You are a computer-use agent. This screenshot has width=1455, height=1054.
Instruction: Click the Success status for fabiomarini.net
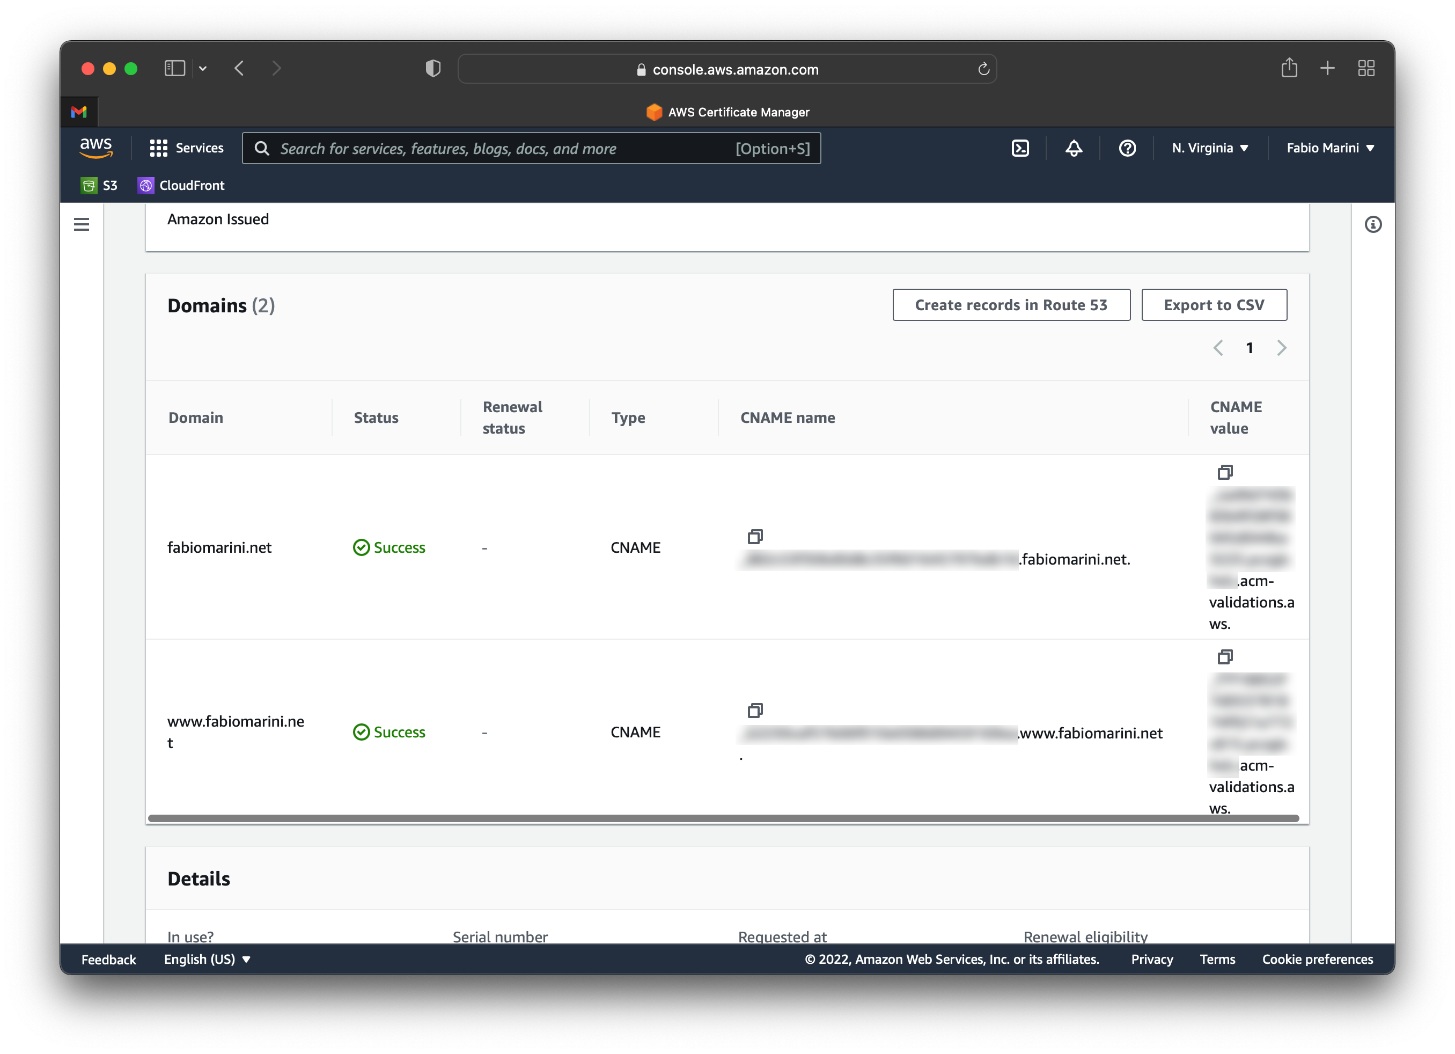[x=390, y=547]
